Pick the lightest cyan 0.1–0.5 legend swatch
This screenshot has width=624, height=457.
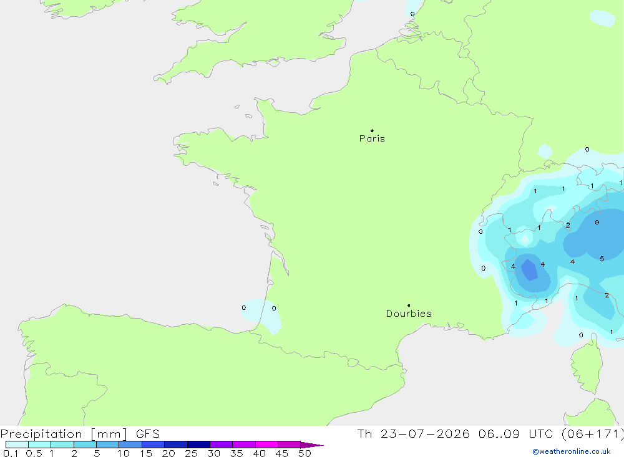17,445
